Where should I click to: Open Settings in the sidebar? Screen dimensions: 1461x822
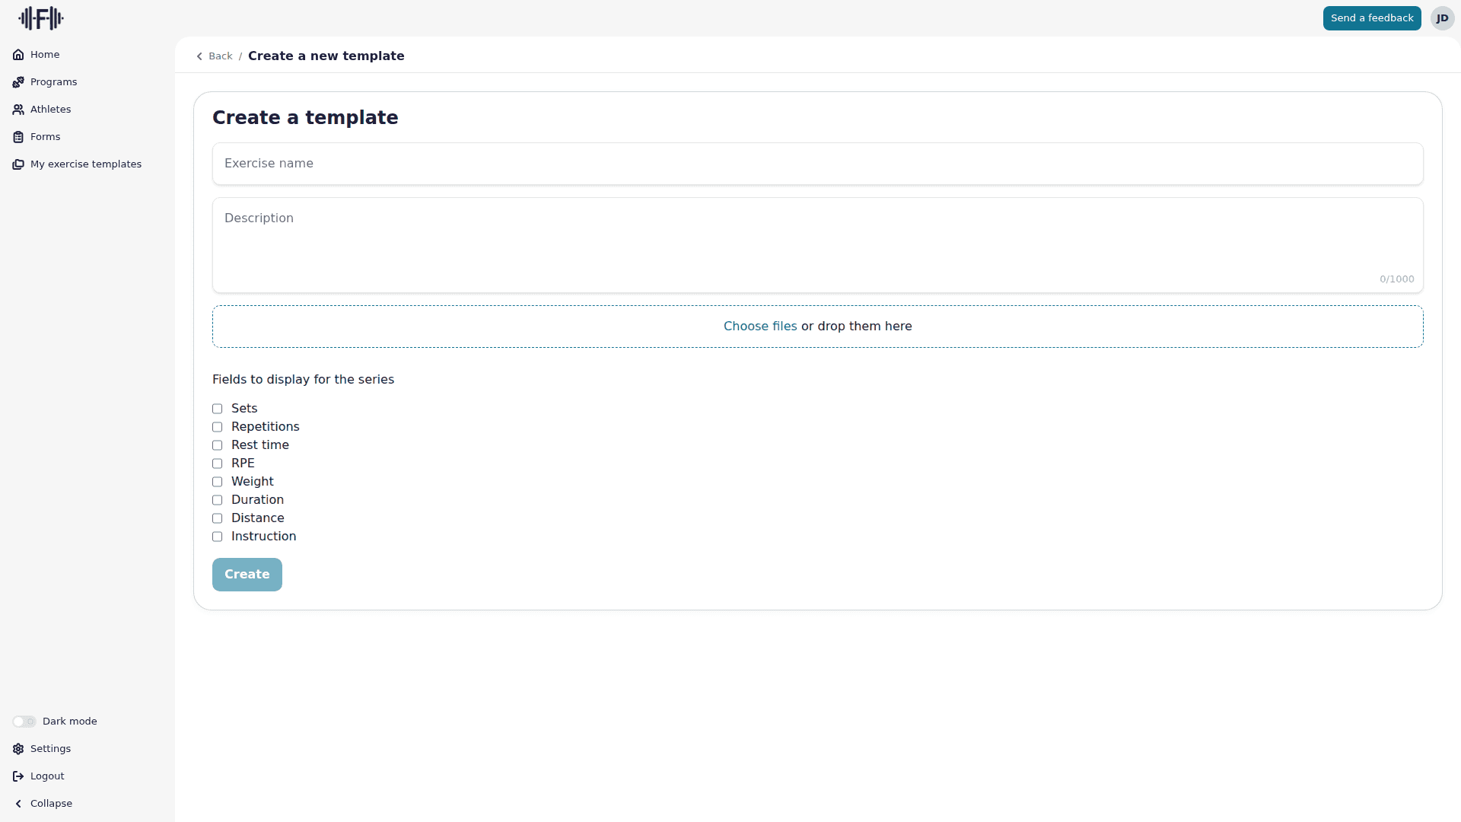click(x=50, y=749)
